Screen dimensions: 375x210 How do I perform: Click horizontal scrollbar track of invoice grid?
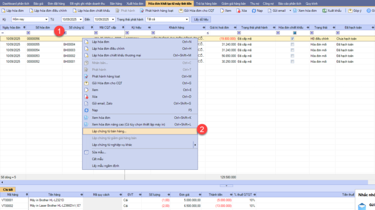click(185, 182)
